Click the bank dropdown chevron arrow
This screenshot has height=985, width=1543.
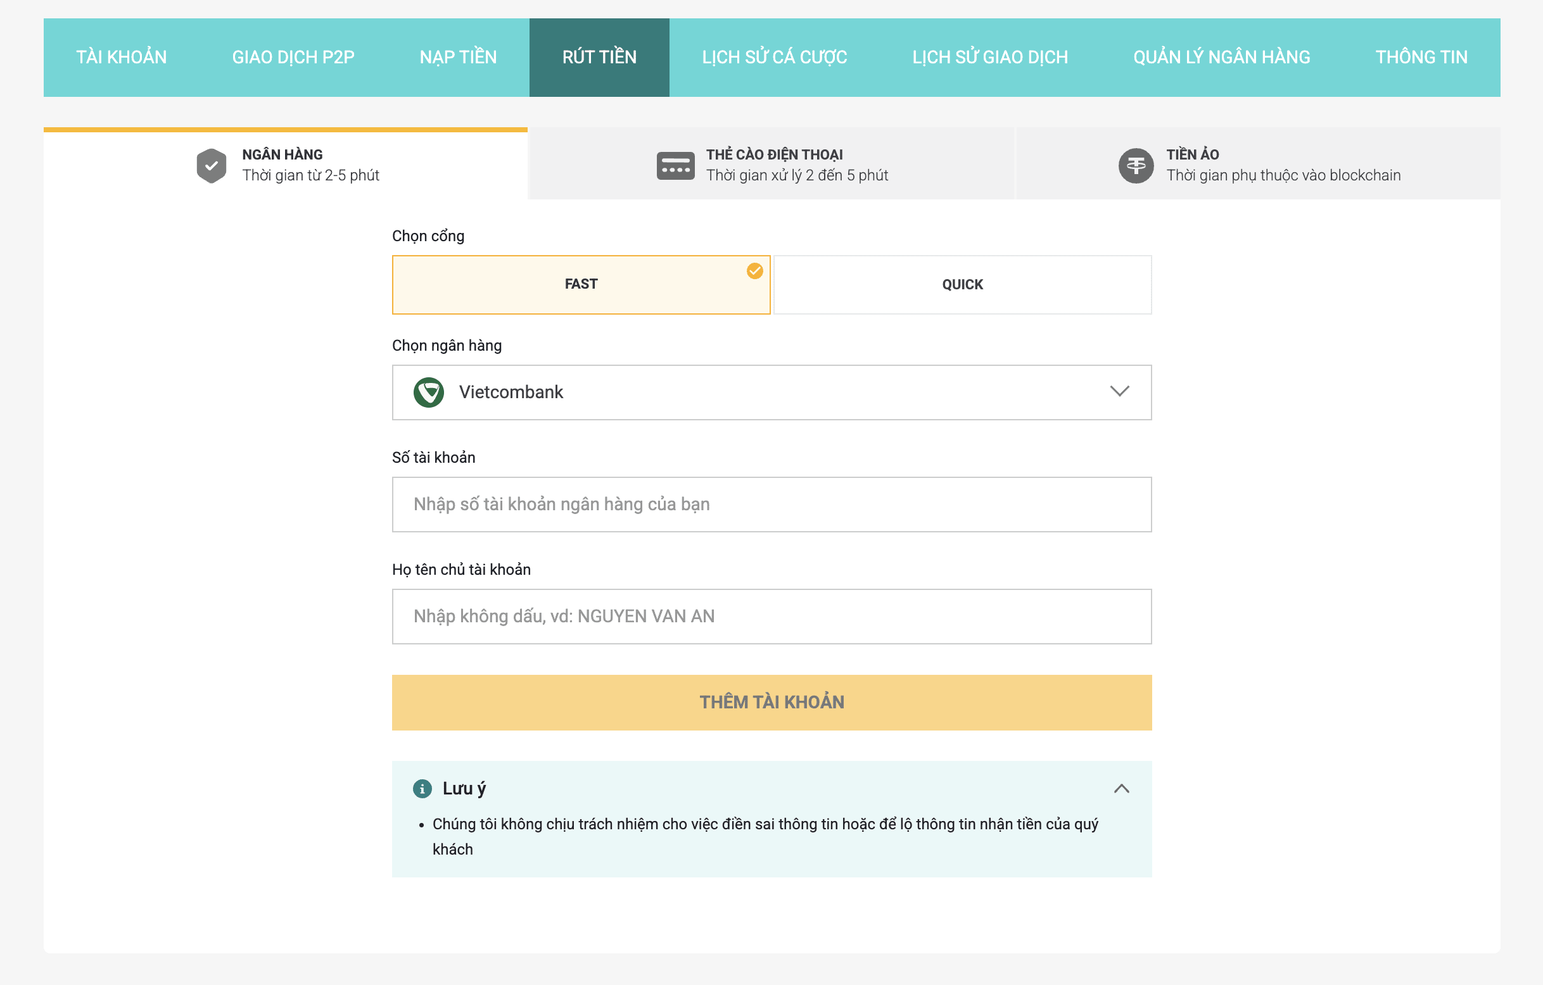click(x=1119, y=391)
